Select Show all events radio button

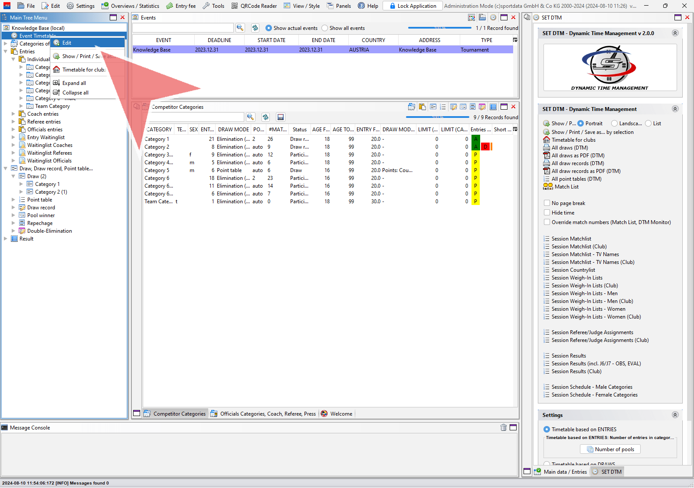pos(325,28)
